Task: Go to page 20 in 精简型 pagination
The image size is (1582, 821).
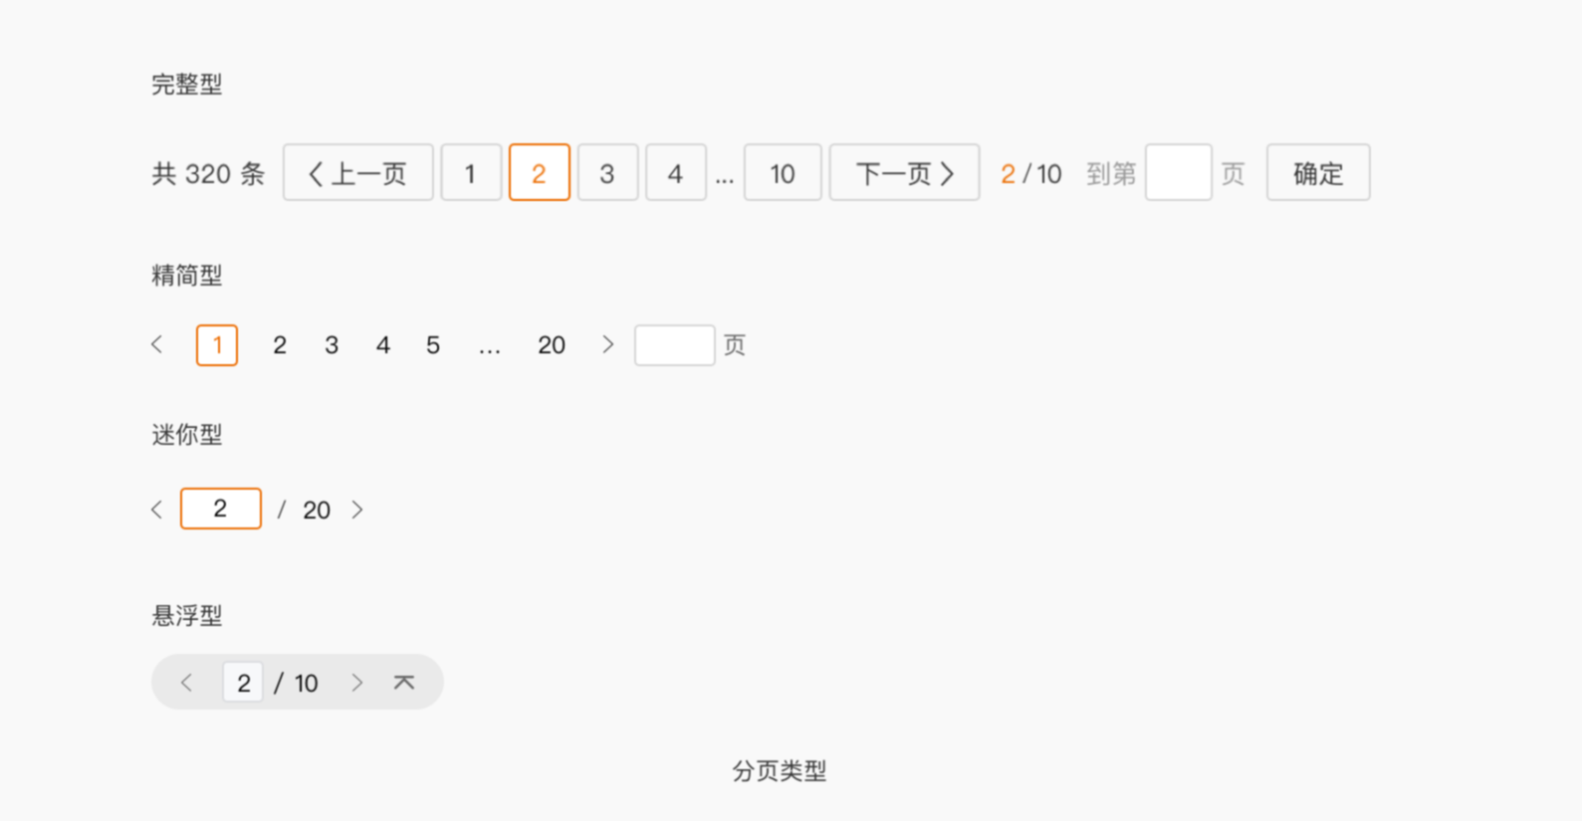Action: (x=552, y=345)
